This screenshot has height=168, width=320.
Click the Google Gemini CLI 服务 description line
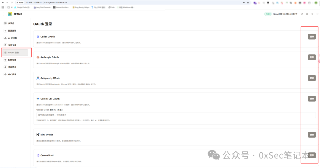(63, 105)
